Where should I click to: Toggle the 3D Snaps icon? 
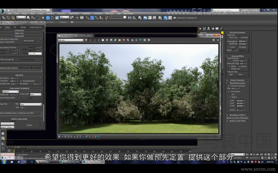(x=87, y=18)
